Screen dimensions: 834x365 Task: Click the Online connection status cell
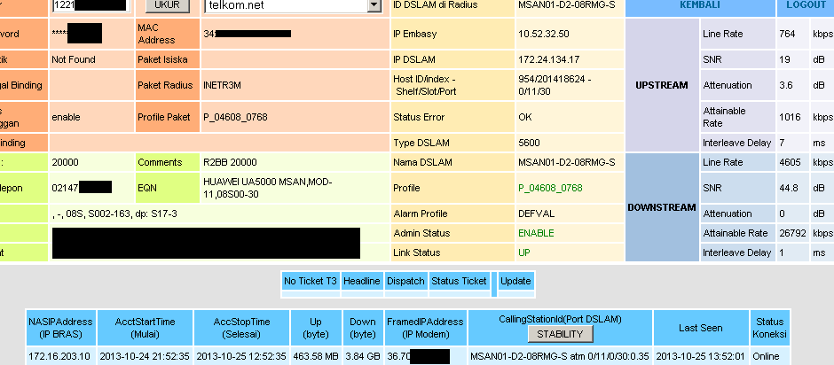768,356
